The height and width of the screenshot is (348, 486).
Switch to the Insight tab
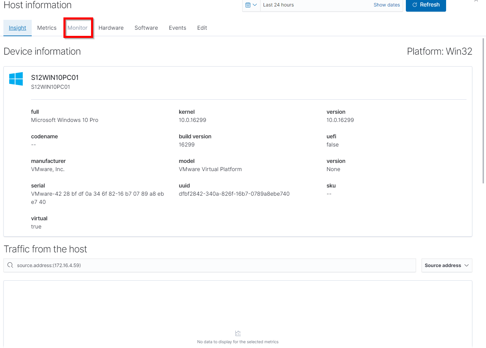tap(17, 28)
